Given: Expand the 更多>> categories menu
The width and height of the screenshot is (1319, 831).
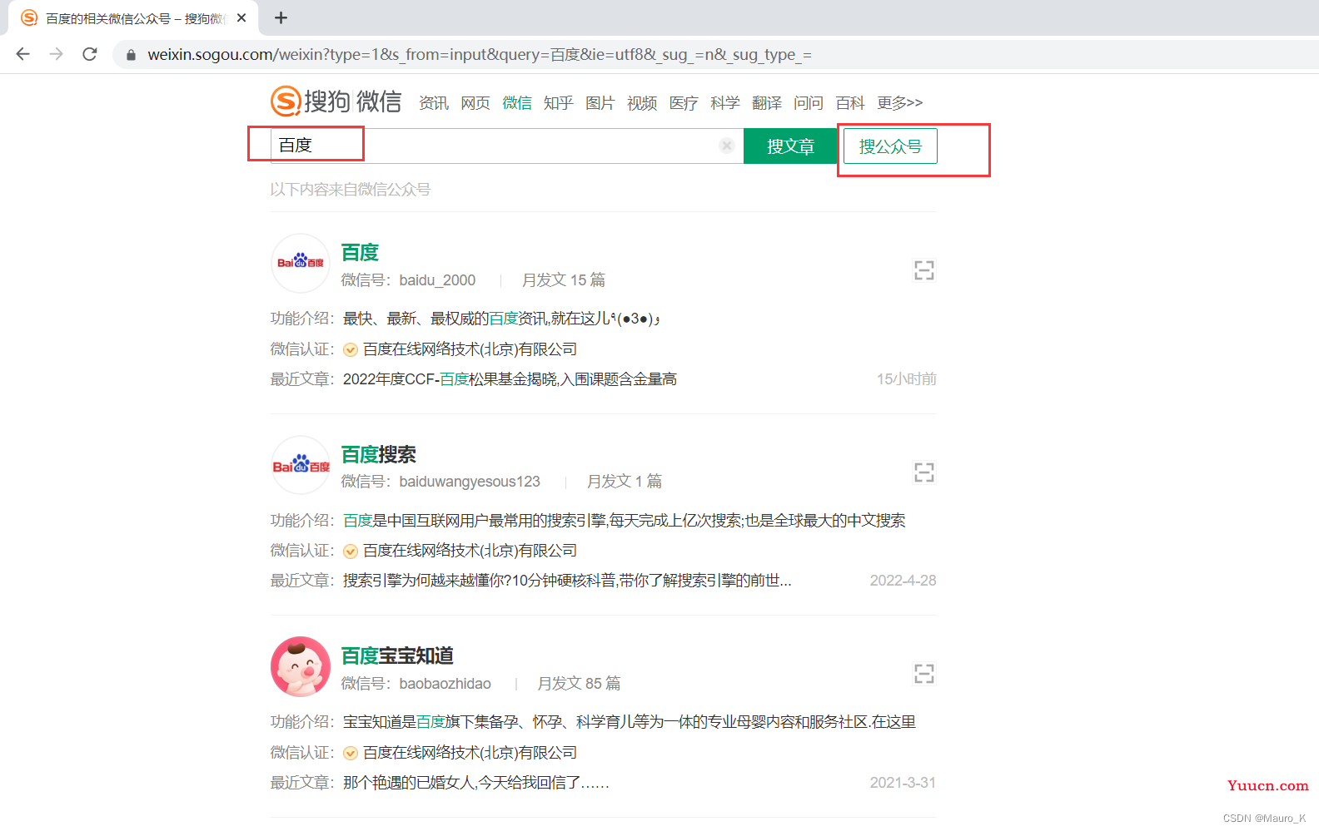Looking at the screenshot, I should click(x=900, y=102).
